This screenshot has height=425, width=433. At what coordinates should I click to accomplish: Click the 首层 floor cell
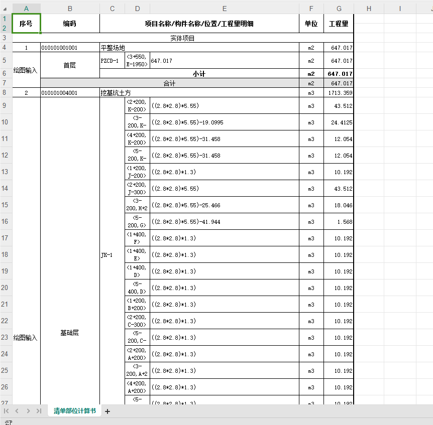(x=70, y=65)
